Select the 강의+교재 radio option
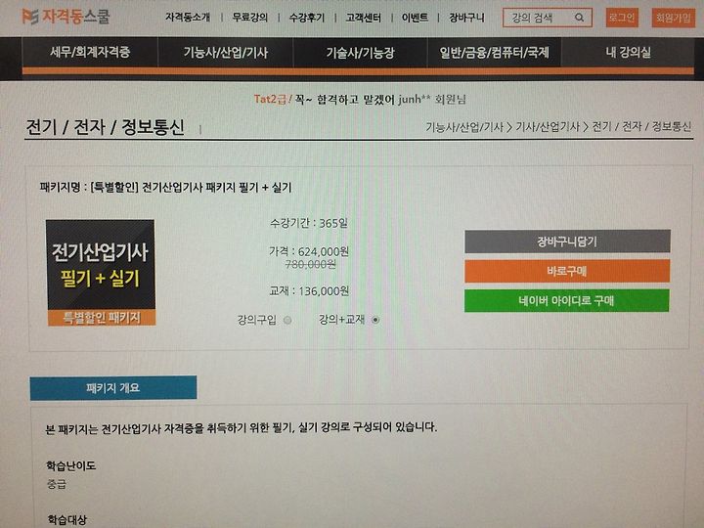Image resolution: width=704 pixels, height=528 pixels. (375, 320)
